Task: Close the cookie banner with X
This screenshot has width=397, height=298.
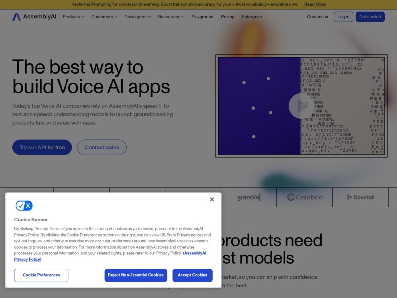Action: (x=212, y=199)
